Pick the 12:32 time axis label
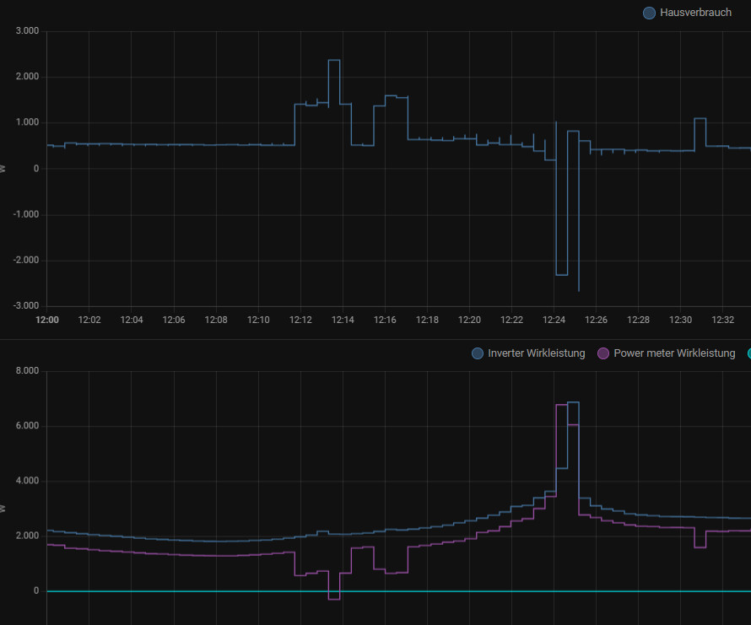 (723, 321)
